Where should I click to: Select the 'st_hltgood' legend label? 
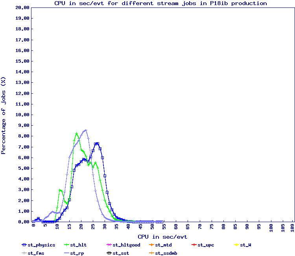point(126,245)
